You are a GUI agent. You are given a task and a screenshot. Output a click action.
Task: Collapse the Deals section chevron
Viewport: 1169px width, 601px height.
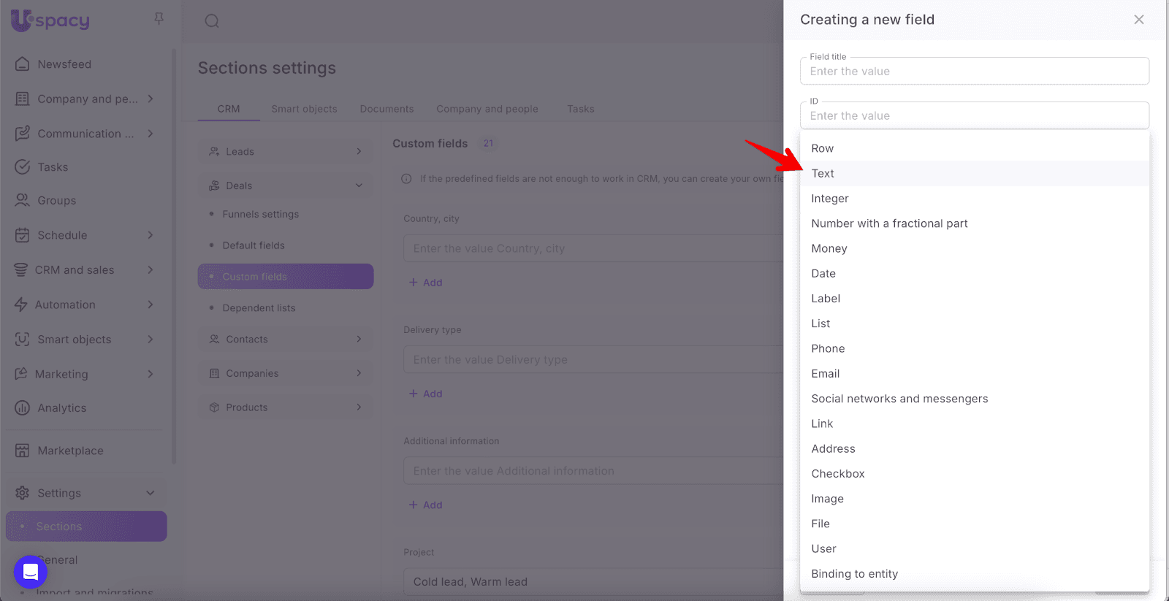point(359,185)
